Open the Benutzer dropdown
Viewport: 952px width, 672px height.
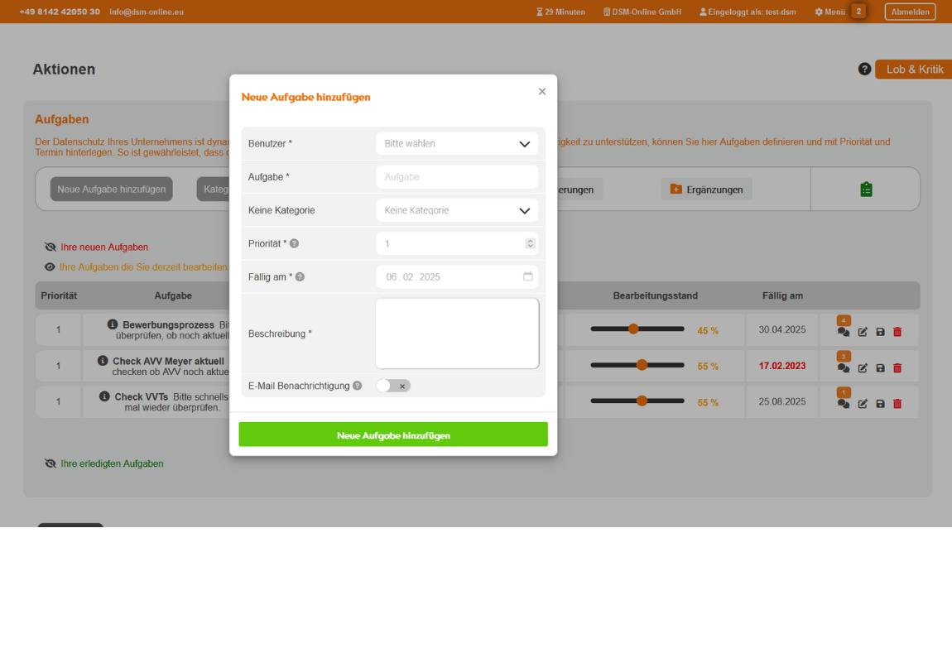point(456,144)
